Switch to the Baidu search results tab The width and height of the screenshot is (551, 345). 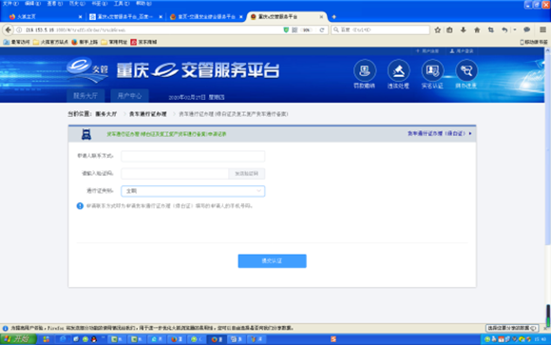pyautogui.click(x=125, y=16)
